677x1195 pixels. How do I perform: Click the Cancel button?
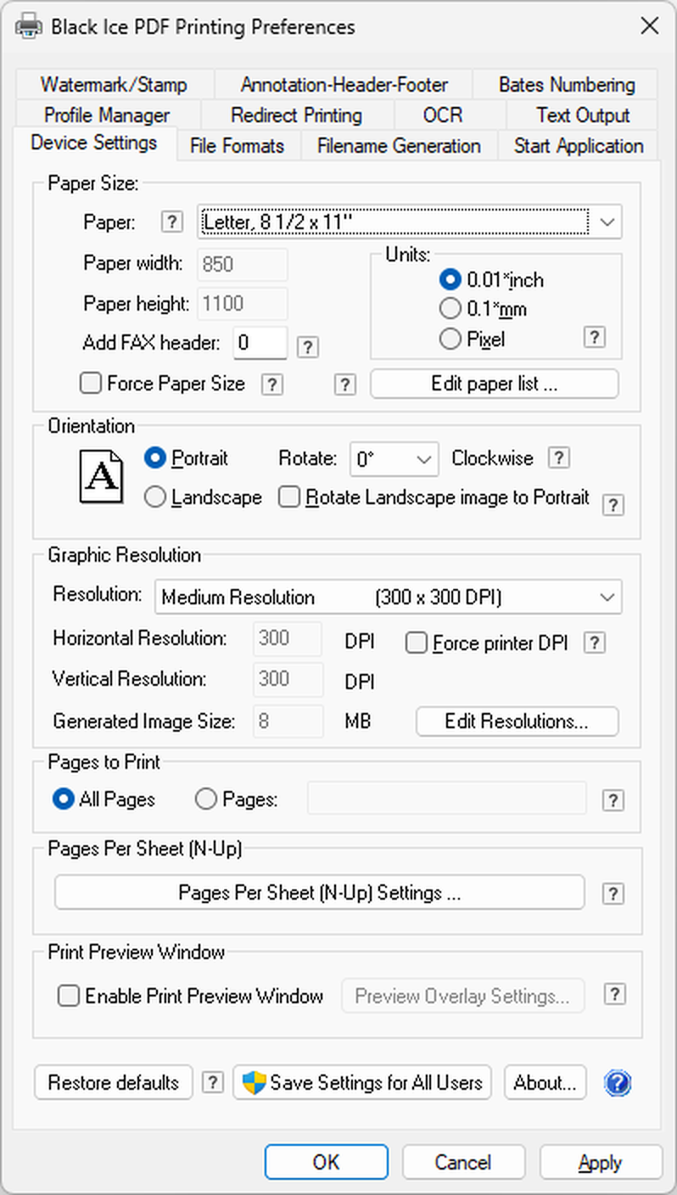pyautogui.click(x=463, y=1162)
